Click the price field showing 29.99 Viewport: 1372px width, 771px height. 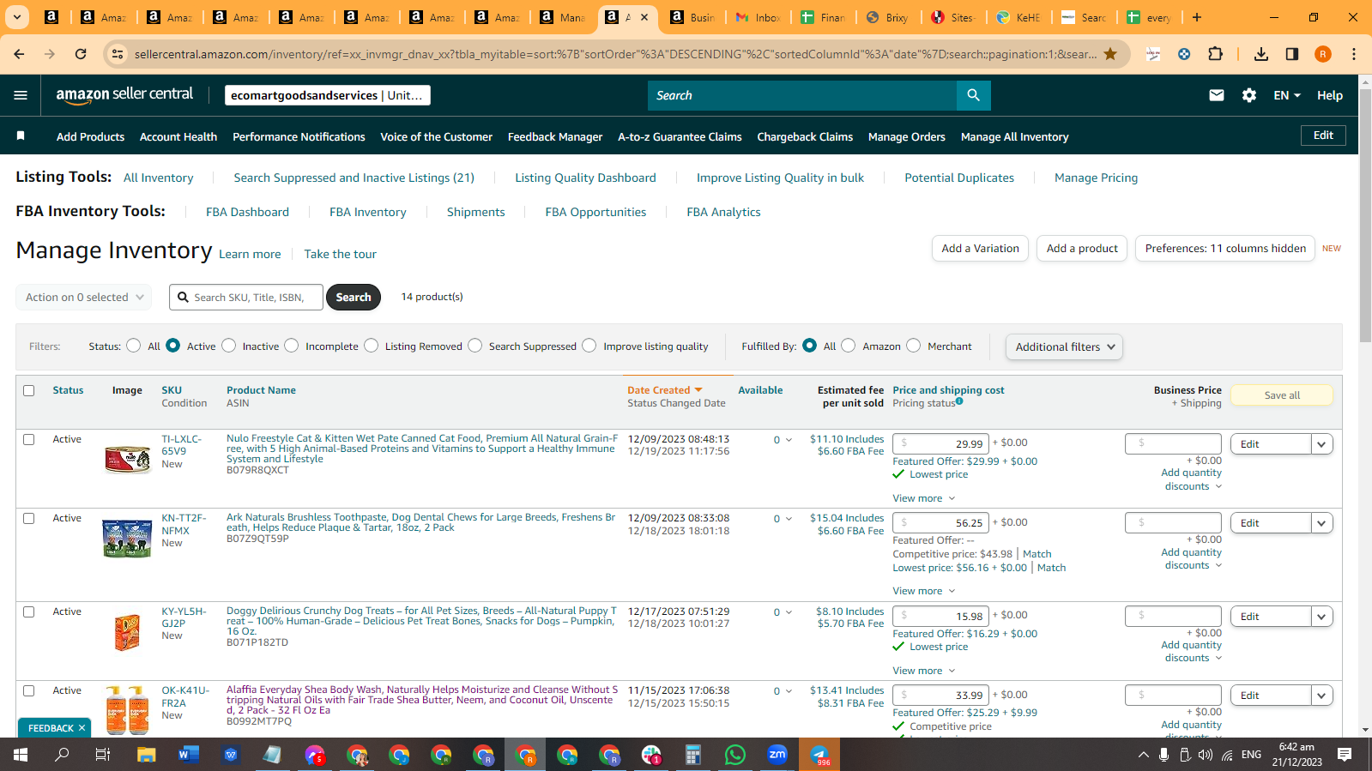940,443
